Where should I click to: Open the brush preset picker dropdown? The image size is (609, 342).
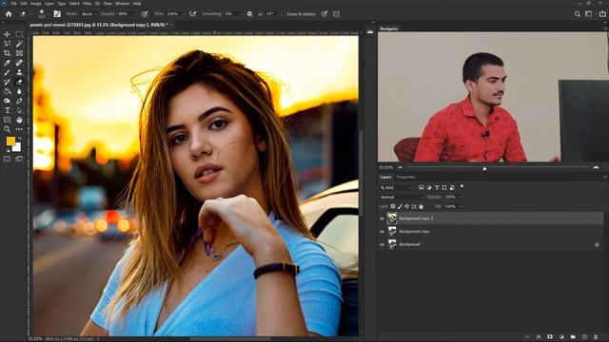point(49,14)
